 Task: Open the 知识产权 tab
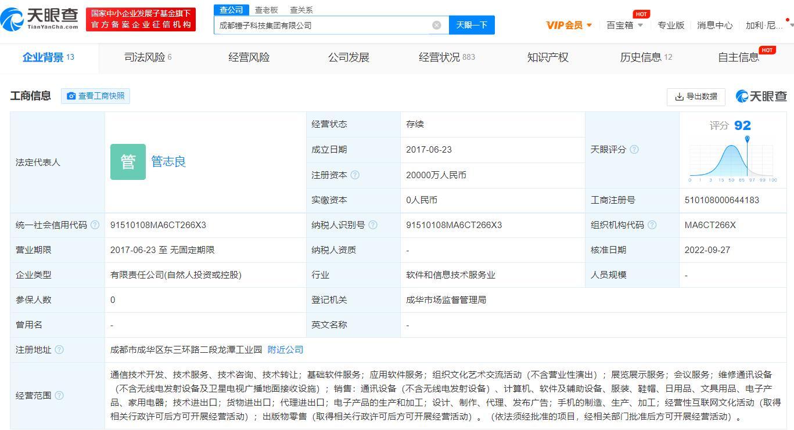click(x=548, y=57)
